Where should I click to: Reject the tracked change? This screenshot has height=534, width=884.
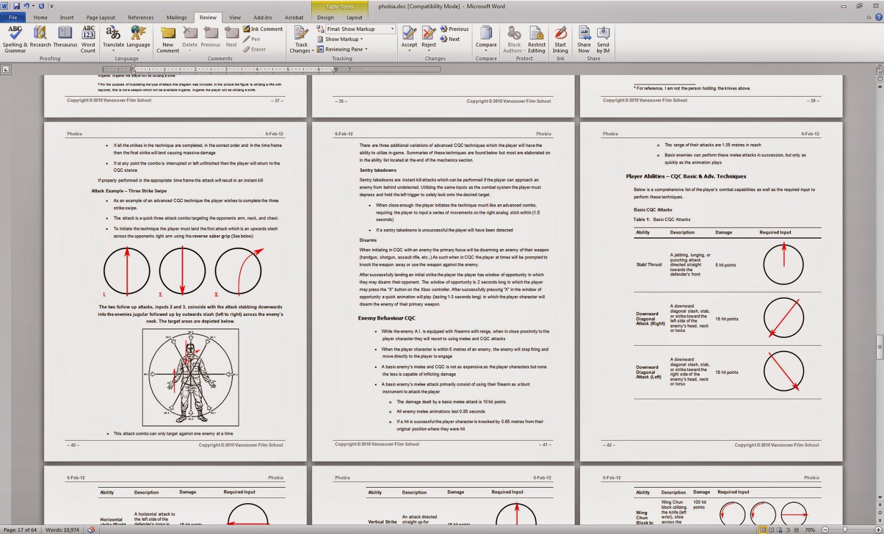click(429, 35)
